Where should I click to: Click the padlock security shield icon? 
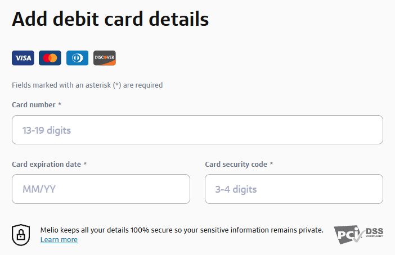(21, 234)
